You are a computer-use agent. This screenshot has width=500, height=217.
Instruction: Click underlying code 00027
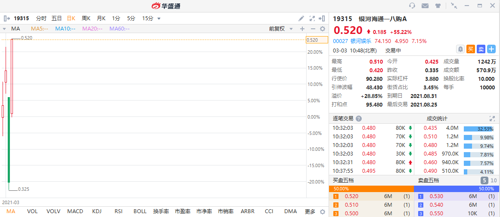pyautogui.click(x=340, y=41)
